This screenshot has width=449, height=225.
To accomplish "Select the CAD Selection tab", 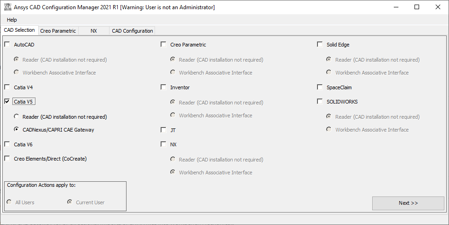I will (x=19, y=30).
